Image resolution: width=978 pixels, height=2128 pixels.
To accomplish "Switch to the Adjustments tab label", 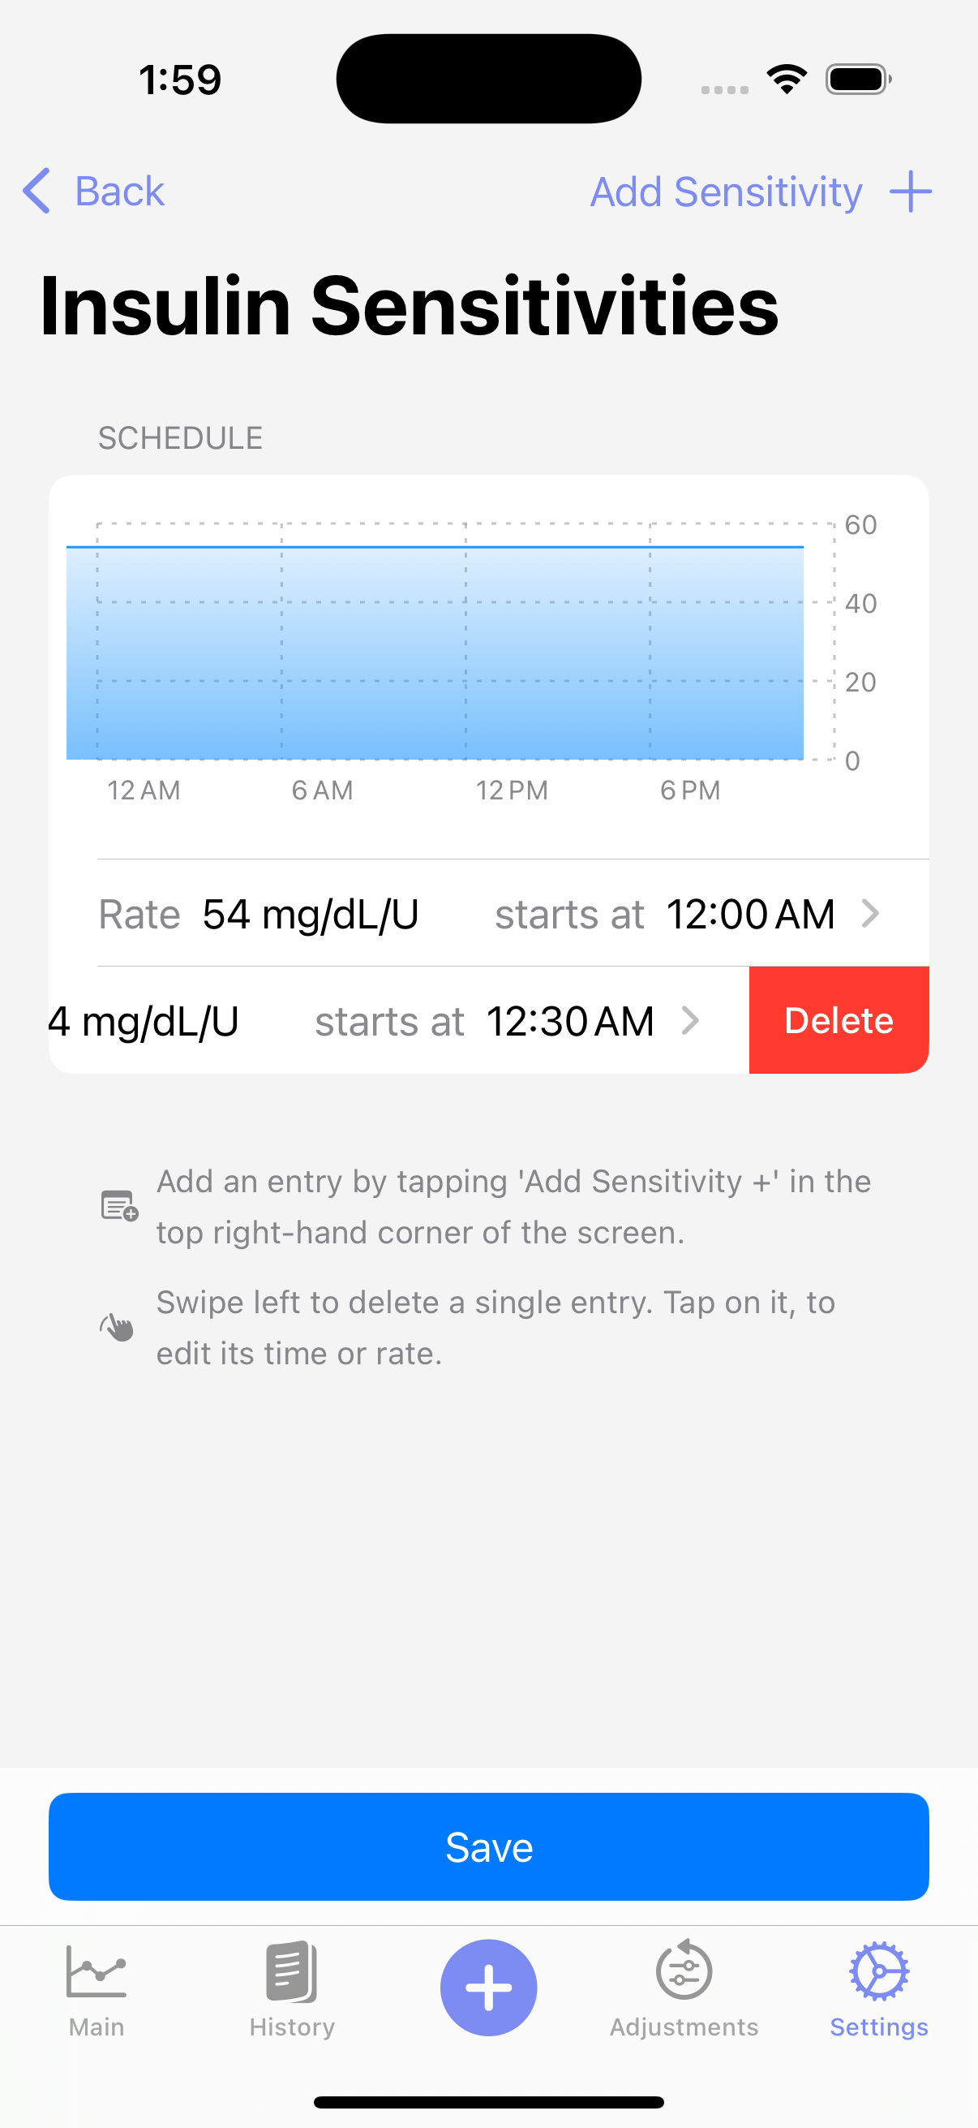I will coord(684,2027).
